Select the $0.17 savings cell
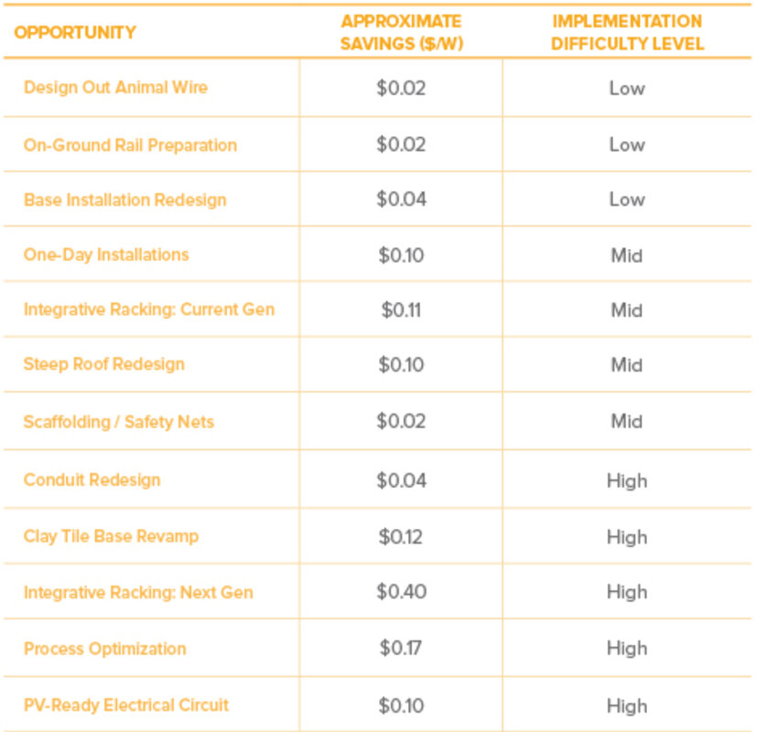This screenshot has width=764, height=732. pyautogui.click(x=401, y=649)
